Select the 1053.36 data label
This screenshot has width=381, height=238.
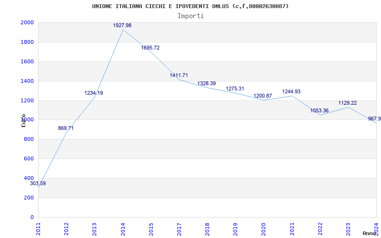(319, 111)
